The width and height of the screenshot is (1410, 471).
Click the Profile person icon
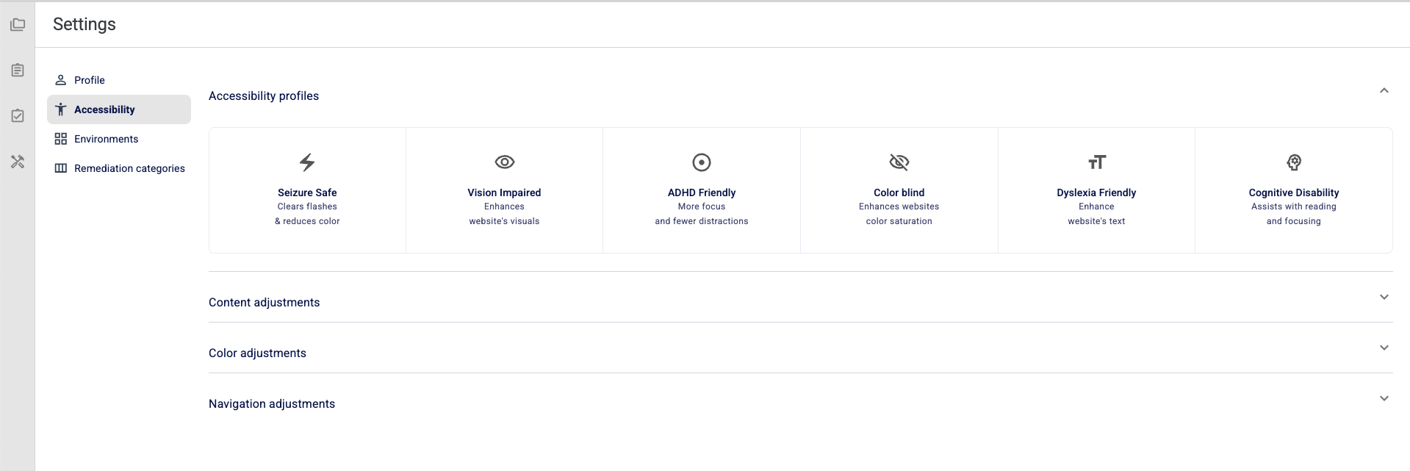click(61, 80)
